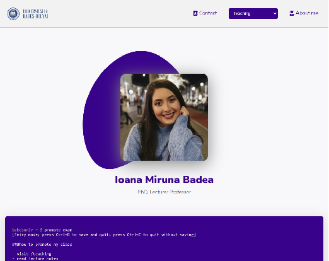Viewport: 329px width, 261px height.
Task: Click the profile photo of Ioana
Action: (x=164, y=117)
